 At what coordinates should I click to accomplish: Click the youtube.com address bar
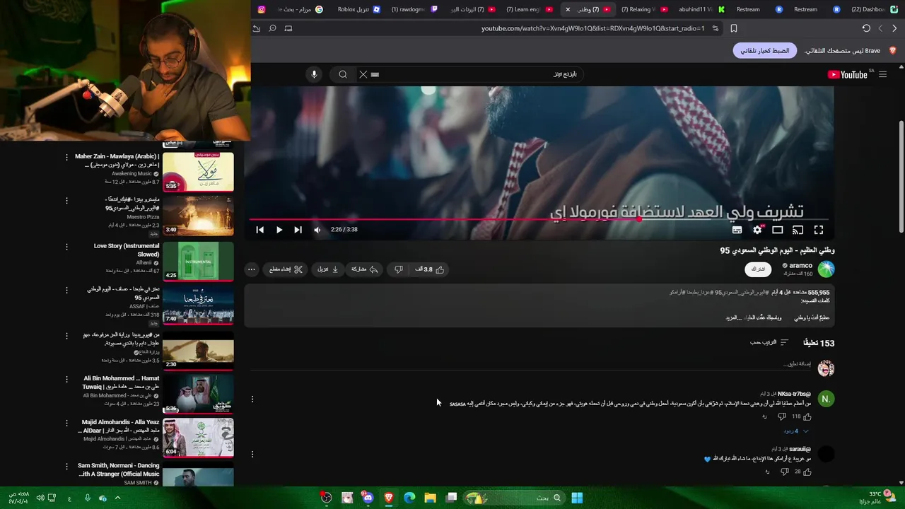[592, 28]
